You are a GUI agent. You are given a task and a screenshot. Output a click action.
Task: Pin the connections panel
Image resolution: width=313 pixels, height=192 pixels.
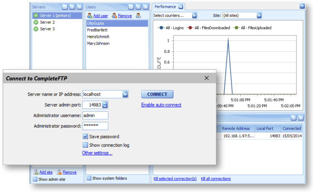pos(293,118)
